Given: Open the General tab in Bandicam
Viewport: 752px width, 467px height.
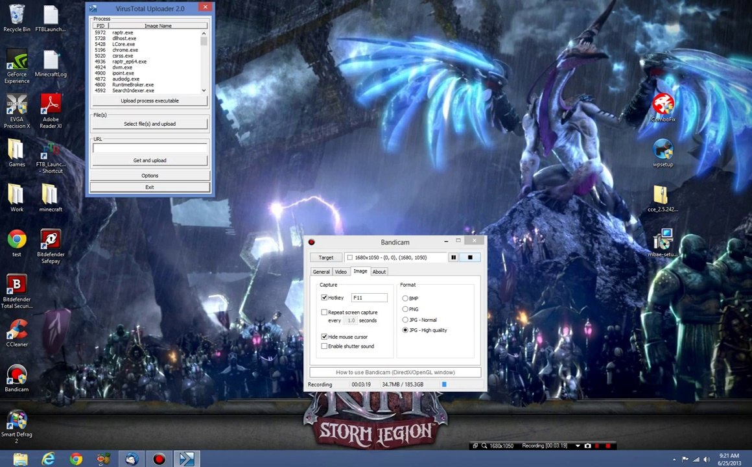Looking at the screenshot, I should tap(321, 272).
